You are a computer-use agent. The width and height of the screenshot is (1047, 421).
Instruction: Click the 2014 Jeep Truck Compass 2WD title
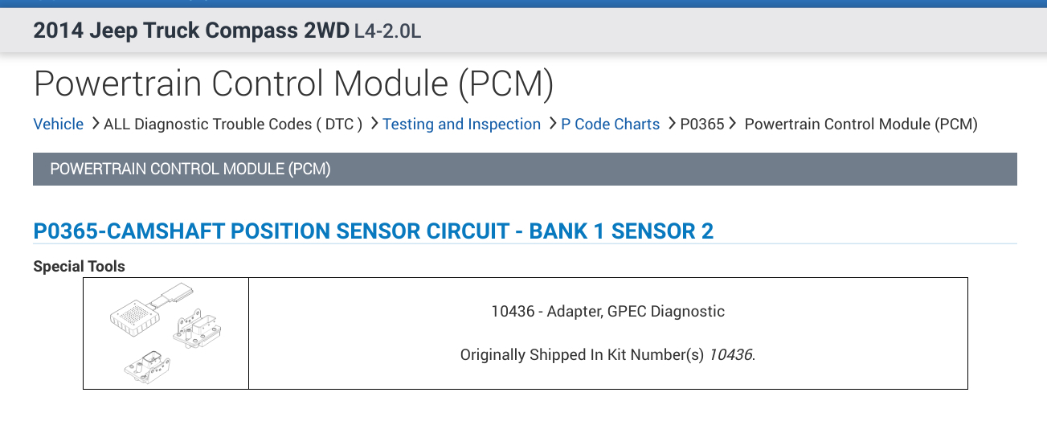coord(191,31)
